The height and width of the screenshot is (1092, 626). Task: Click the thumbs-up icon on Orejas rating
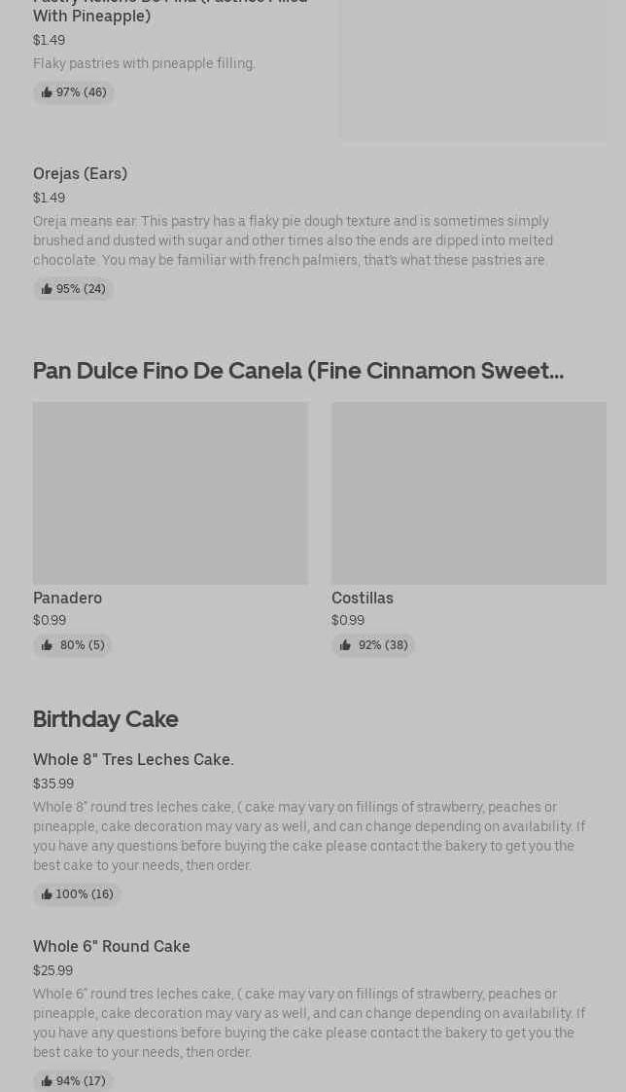[x=47, y=290]
